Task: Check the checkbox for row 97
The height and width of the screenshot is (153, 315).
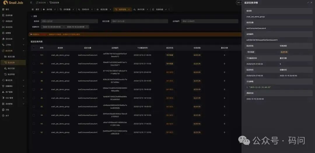Action: click(x=34, y=90)
